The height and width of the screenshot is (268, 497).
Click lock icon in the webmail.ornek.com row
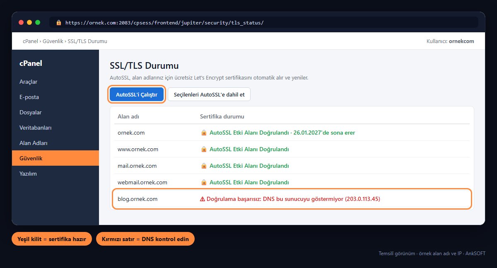(204, 182)
